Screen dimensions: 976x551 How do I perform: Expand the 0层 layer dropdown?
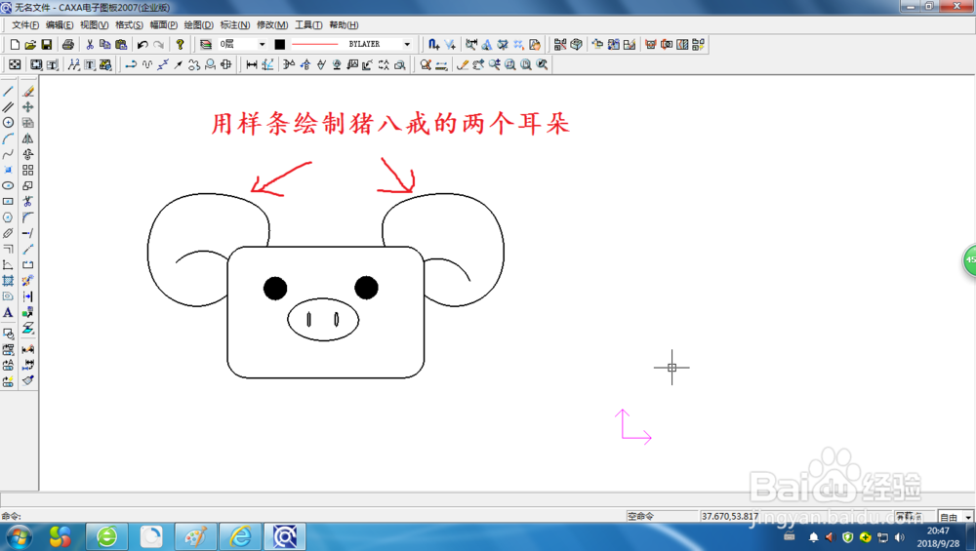(x=262, y=44)
